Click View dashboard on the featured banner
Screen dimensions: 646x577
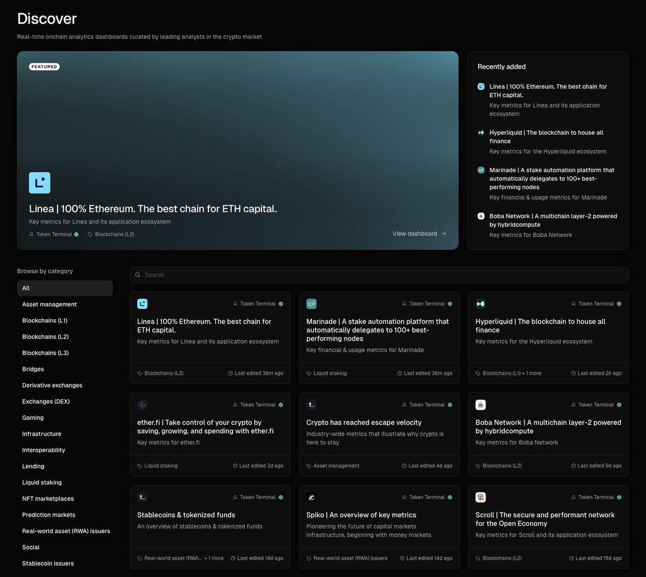click(x=419, y=234)
